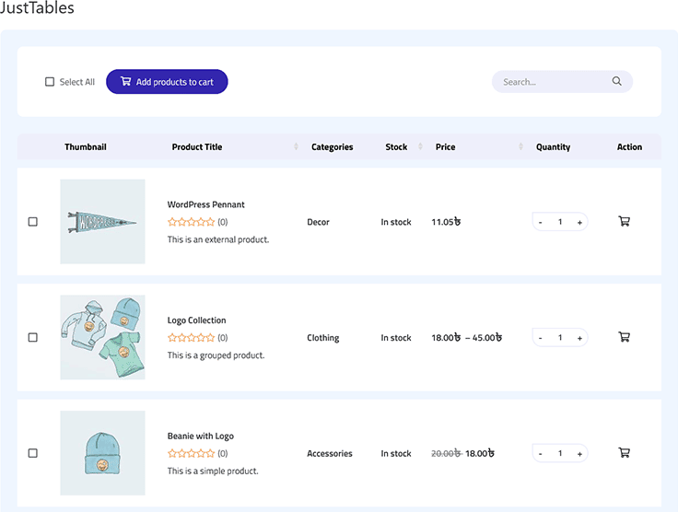This screenshot has width=678, height=512.
Task: Open the Beanie with Logo product title
Action: point(201,436)
